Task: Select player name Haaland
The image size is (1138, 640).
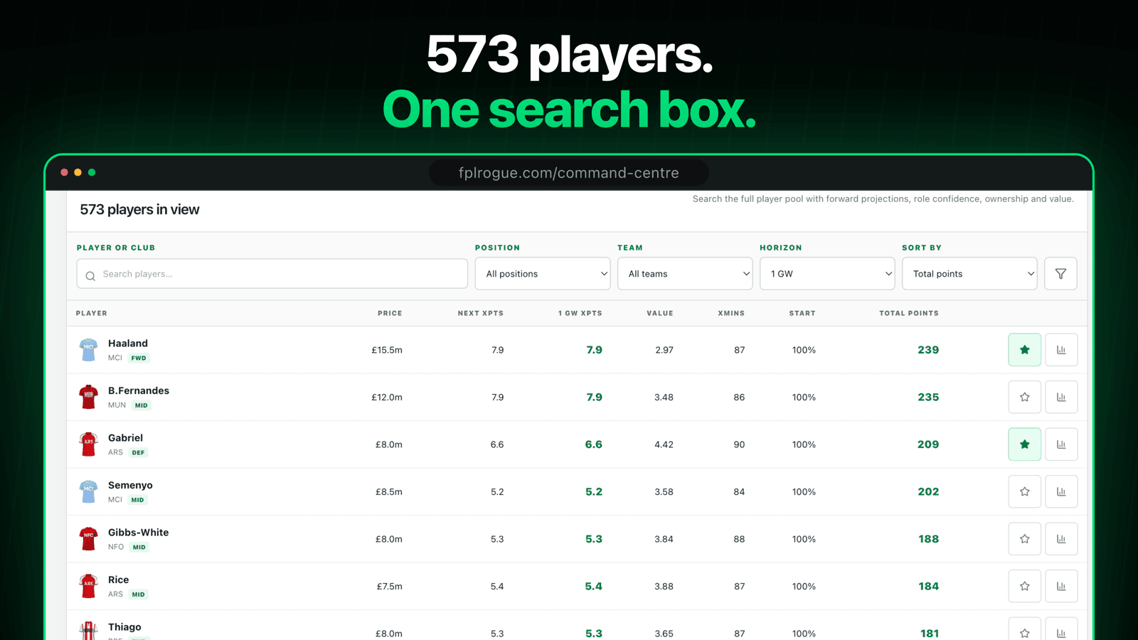Action: coord(128,343)
